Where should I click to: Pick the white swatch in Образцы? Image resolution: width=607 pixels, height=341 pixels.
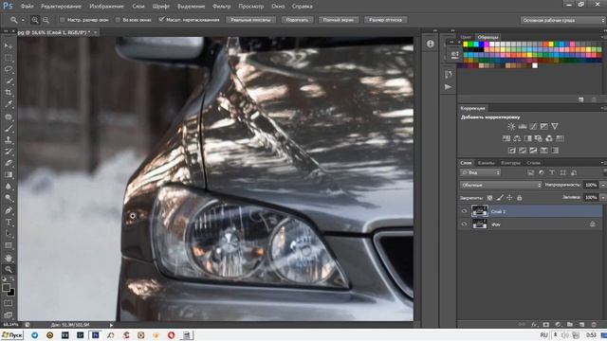coord(535,65)
